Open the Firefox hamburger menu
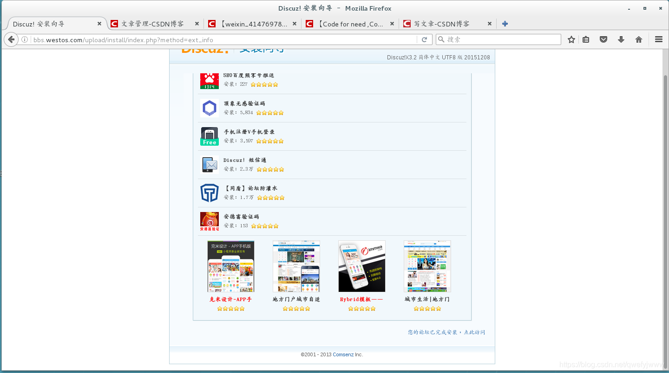This screenshot has width=669, height=373. click(658, 39)
